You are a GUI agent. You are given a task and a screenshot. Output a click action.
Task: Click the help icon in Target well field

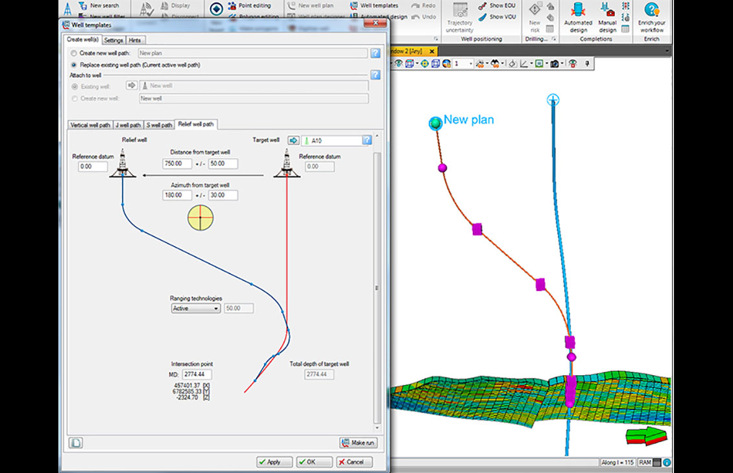pos(367,140)
